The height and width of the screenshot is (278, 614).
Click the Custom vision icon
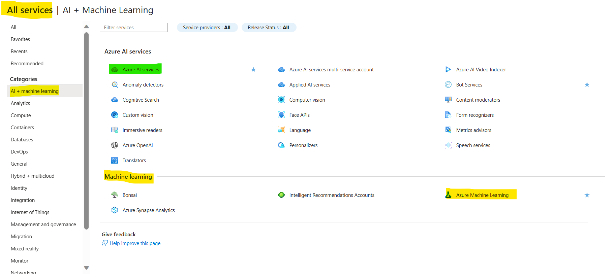tap(115, 115)
